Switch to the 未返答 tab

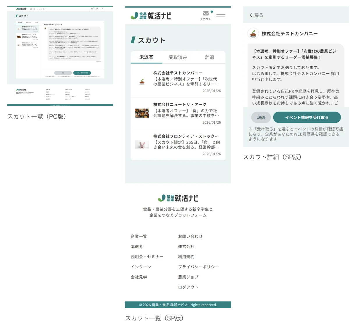pos(146,57)
